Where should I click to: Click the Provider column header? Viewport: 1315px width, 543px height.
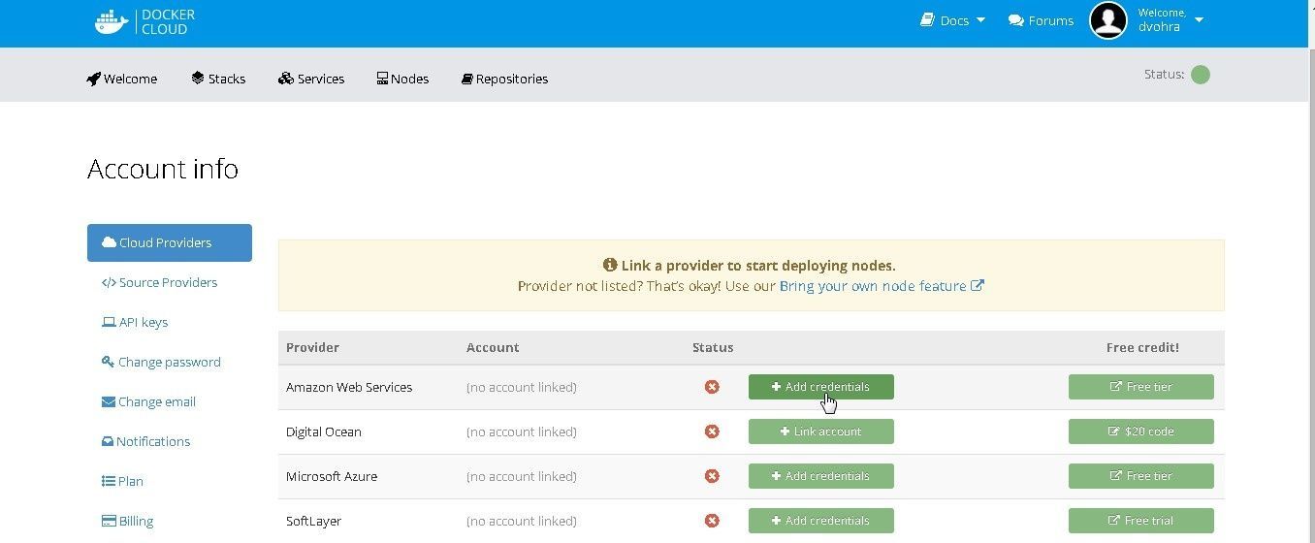pyautogui.click(x=312, y=347)
